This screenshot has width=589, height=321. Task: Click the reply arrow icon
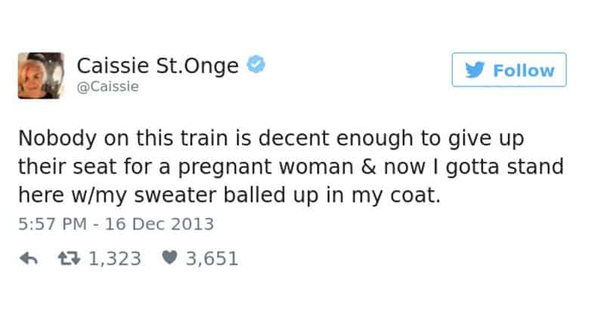[28, 259]
